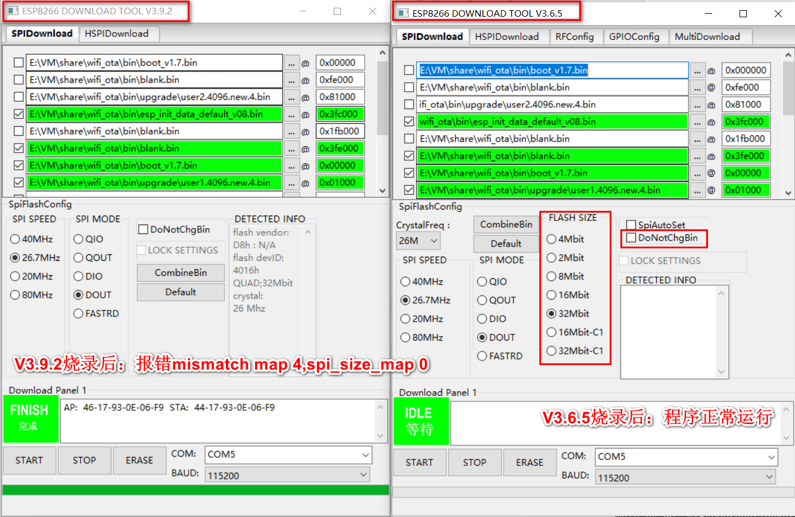This screenshot has height=517, width=795.
Task: Click 0x81000 address field in V3.9.2 window
Action: tap(340, 97)
